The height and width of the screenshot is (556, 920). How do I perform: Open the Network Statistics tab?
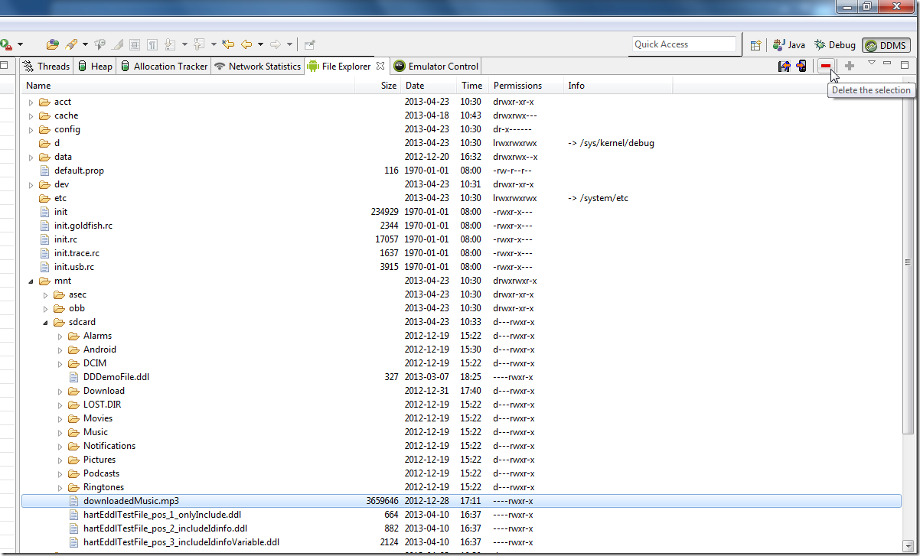258,67
